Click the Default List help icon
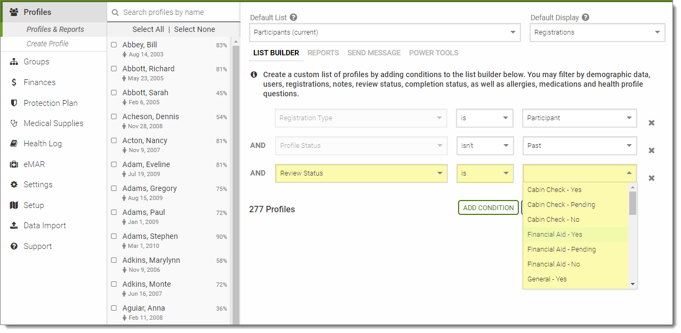 (293, 18)
